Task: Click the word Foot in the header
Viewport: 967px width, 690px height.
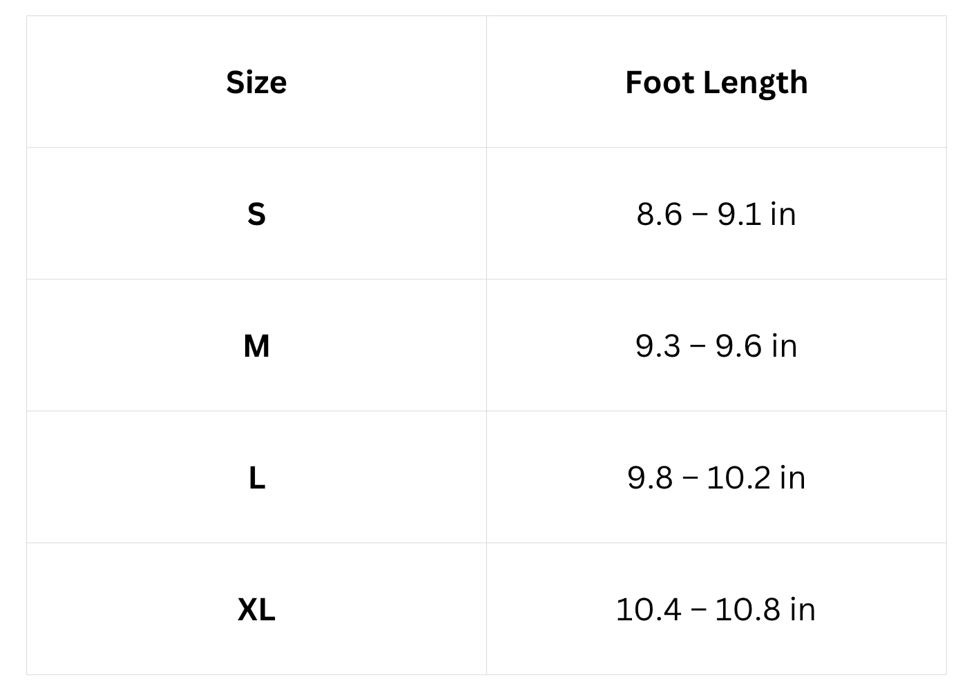Action: (658, 82)
